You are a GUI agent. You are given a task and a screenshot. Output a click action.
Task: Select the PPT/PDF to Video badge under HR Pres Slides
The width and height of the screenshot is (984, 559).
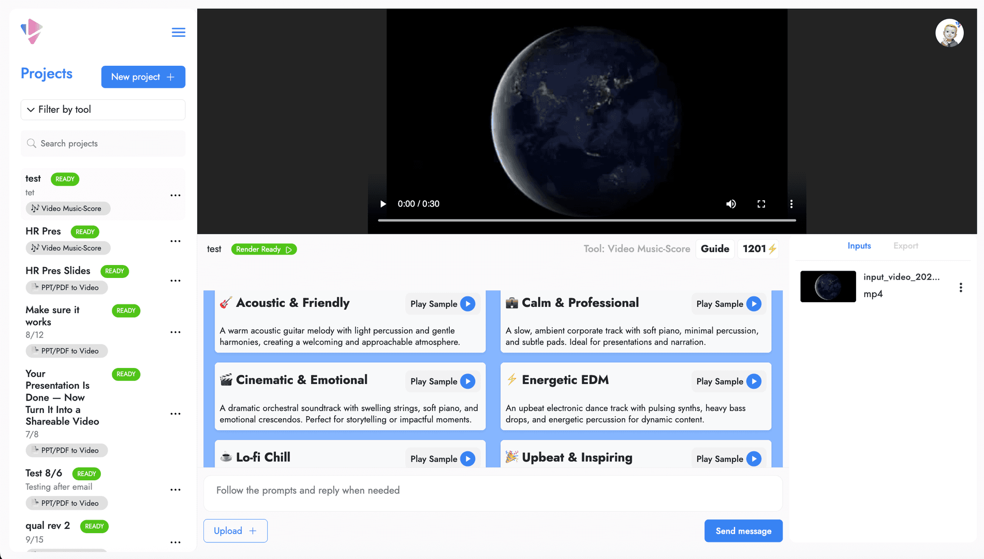pyautogui.click(x=66, y=287)
